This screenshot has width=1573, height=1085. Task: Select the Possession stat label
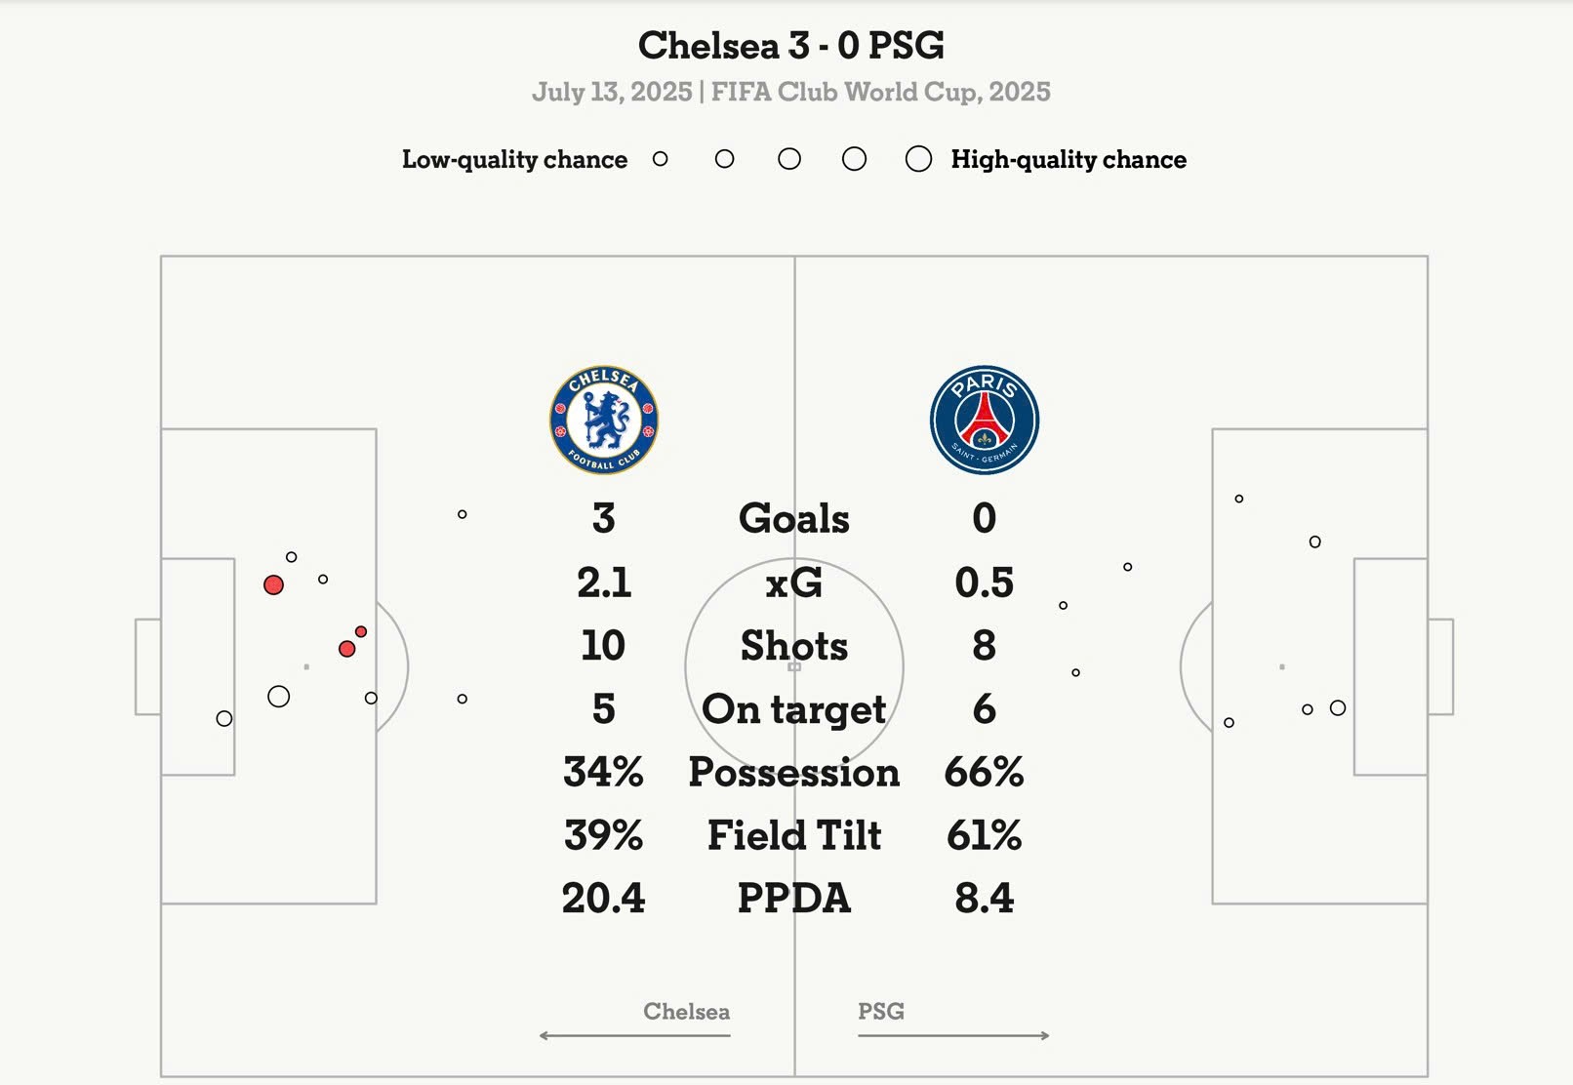tap(793, 773)
